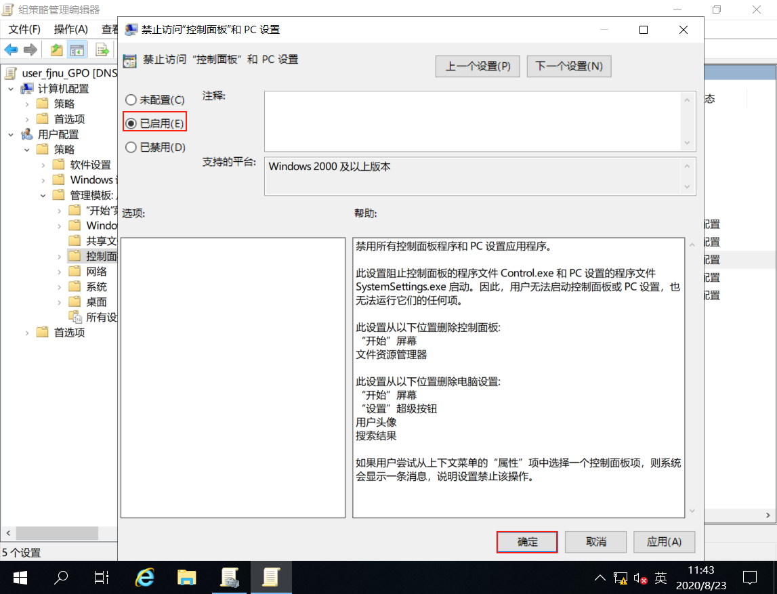Click the 注释 comment text box
The image size is (777, 594).
474,121
